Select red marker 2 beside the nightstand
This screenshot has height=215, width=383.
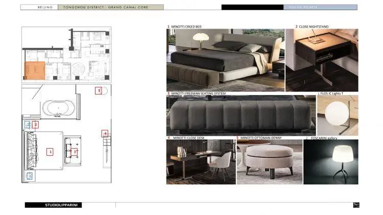35,125
